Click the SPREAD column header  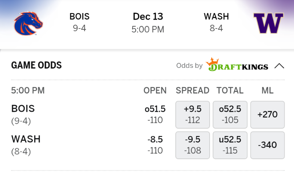193,91
